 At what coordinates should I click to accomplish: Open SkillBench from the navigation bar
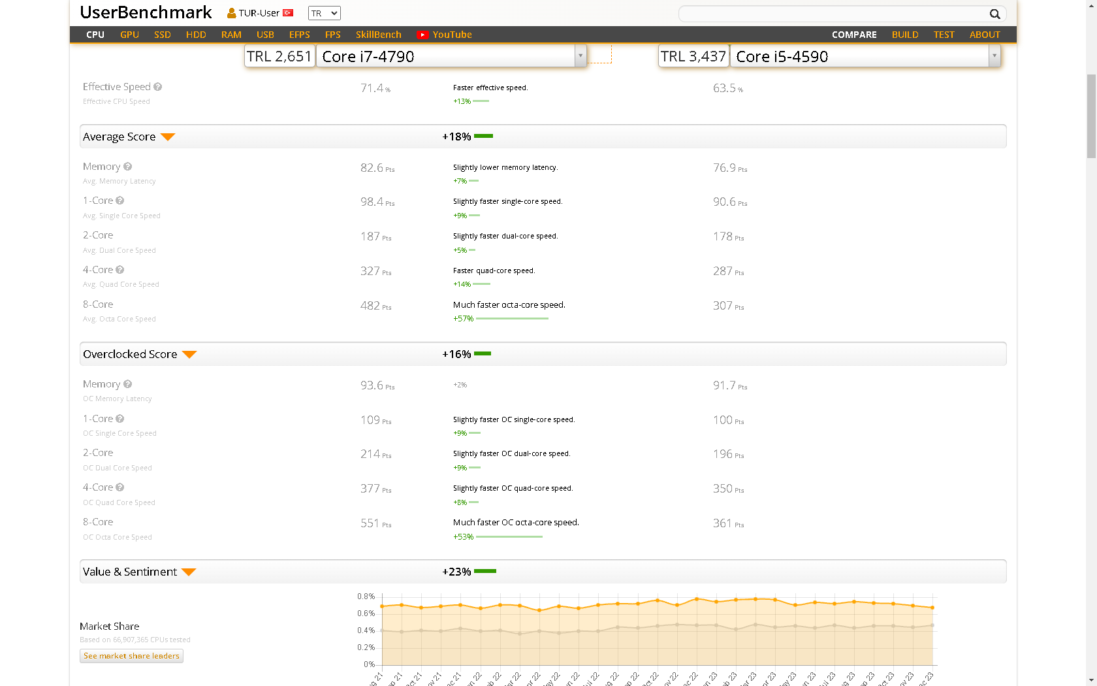pyautogui.click(x=379, y=35)
